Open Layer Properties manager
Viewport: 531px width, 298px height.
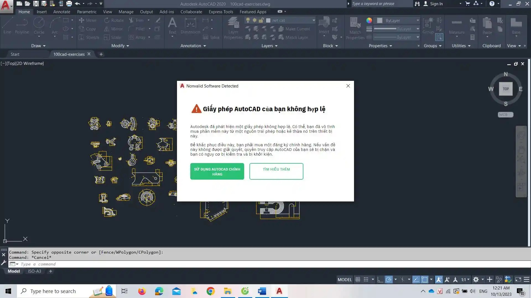pos(233,28)
